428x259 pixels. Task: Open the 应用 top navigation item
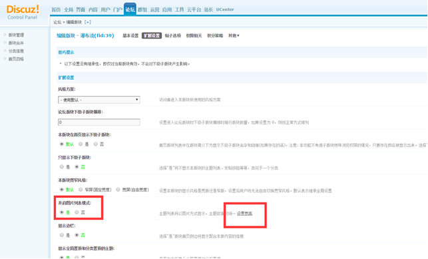(167, 9)
